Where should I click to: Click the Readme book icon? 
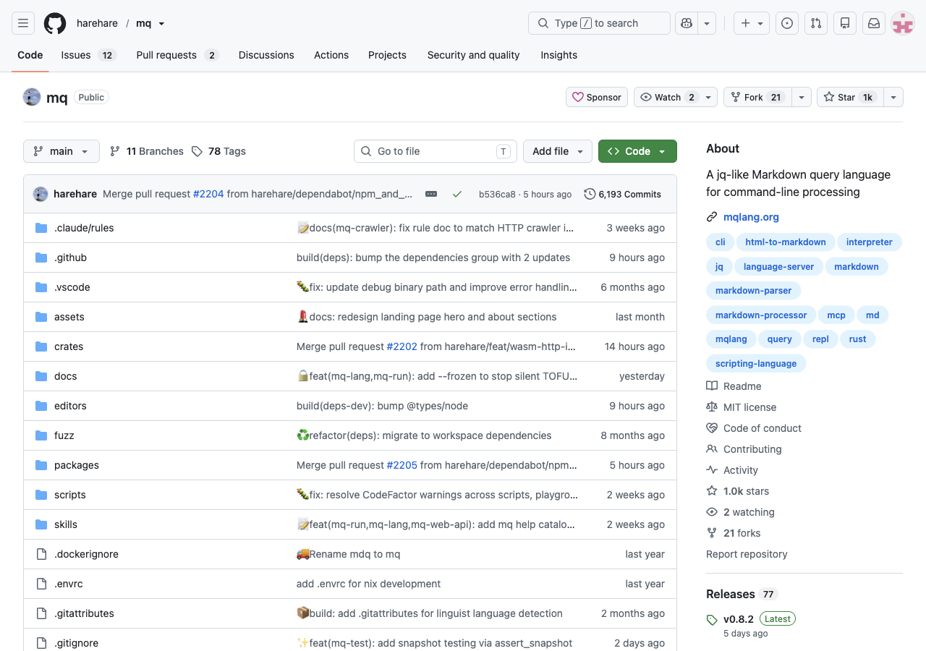coord(712,386)
